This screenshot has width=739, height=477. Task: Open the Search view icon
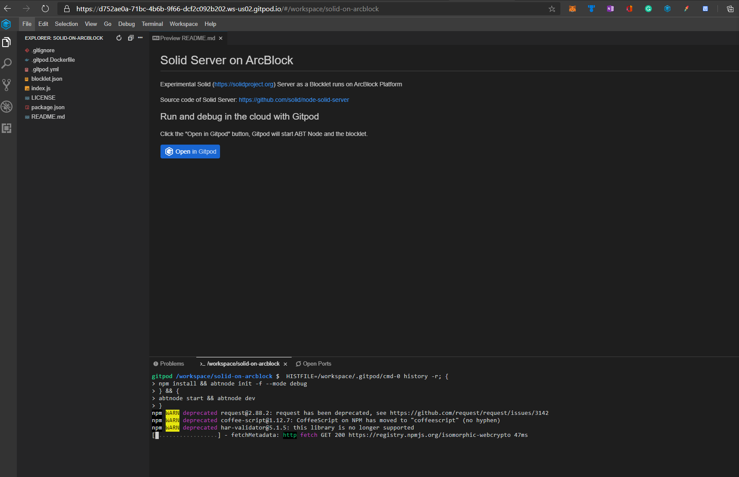coord(6,64)
